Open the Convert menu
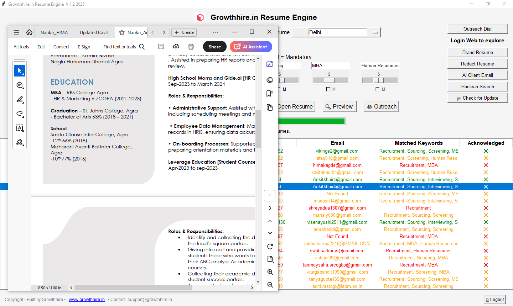This screenshot has width=513, height=306. 61,47
